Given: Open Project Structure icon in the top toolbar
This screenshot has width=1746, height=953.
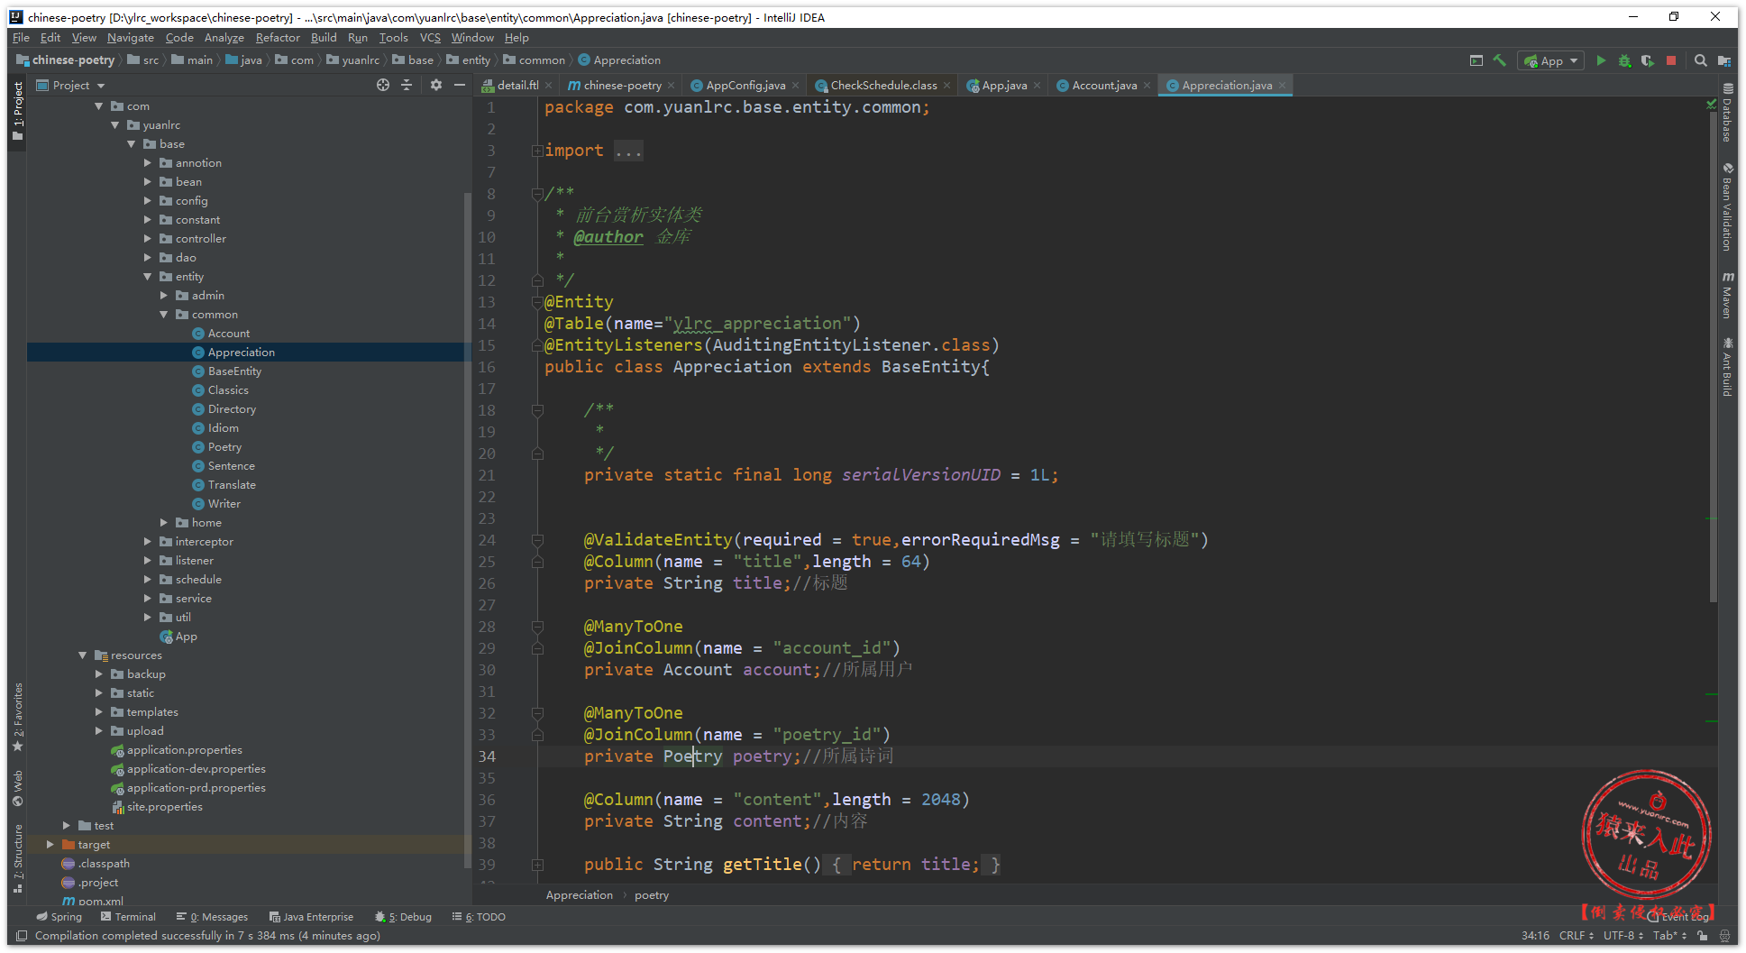Looking at the screenshot, I should point(1724,60).
